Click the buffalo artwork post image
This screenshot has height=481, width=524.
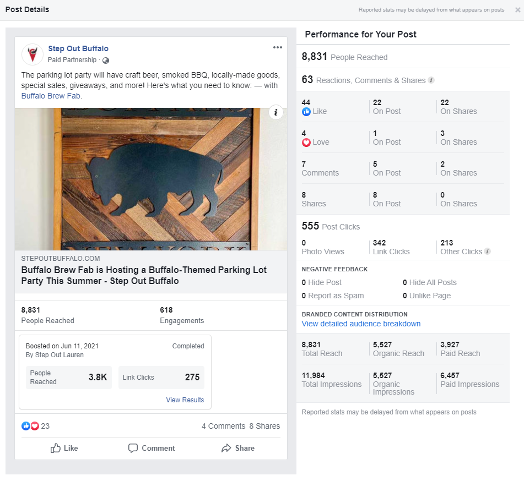(x=151, y=179)
